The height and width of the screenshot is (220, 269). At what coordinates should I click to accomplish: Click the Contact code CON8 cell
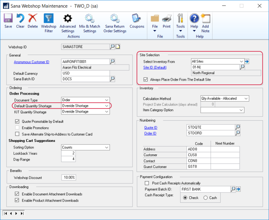pyautogui.click(x=199, y=161)
